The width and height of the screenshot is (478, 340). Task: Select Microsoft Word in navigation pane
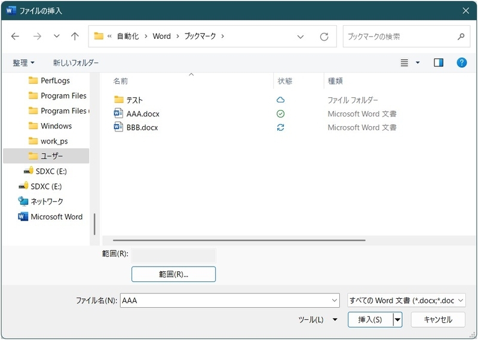click(x=50, y=217)
